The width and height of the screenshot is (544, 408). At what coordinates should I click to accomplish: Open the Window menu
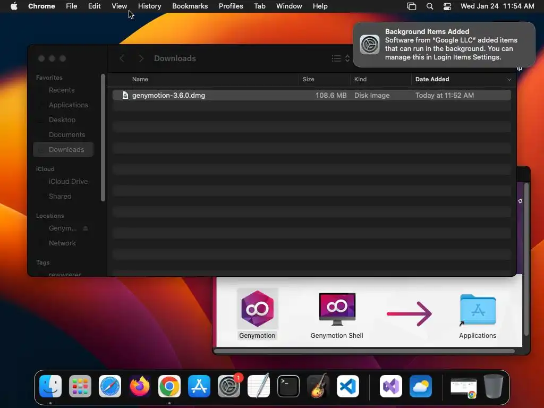289,6
